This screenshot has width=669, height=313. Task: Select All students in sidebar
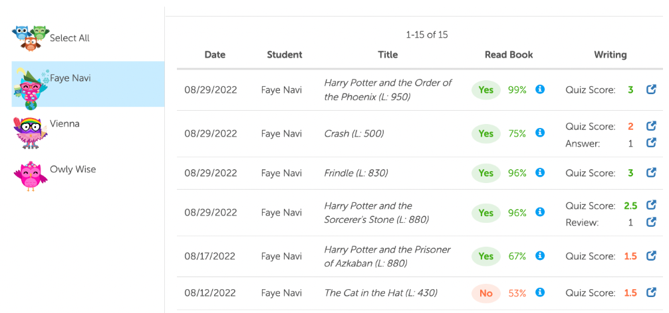[69, 38]
